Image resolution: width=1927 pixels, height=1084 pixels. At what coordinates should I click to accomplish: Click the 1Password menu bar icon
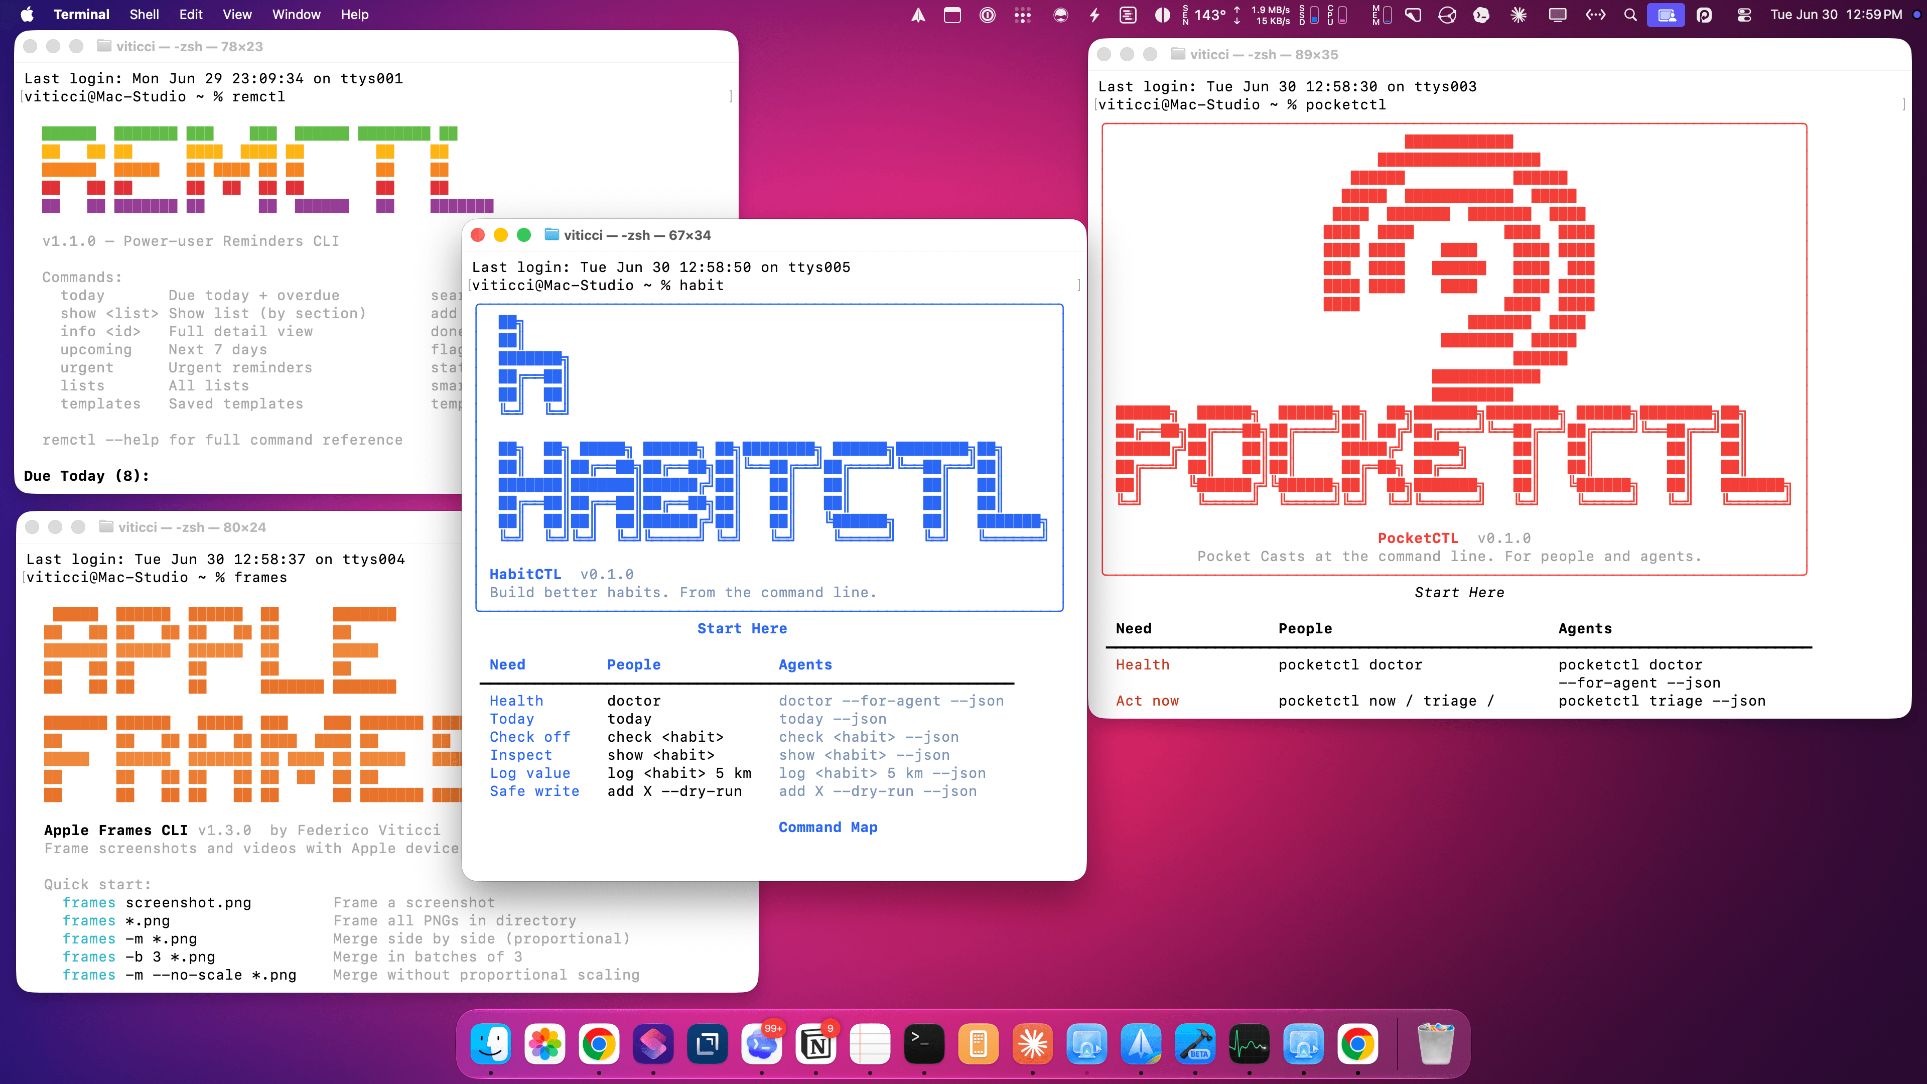click(x=988, y=15)
